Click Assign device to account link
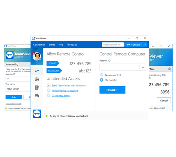The width and height of the screenshot is (176, 157). [65, 91]
